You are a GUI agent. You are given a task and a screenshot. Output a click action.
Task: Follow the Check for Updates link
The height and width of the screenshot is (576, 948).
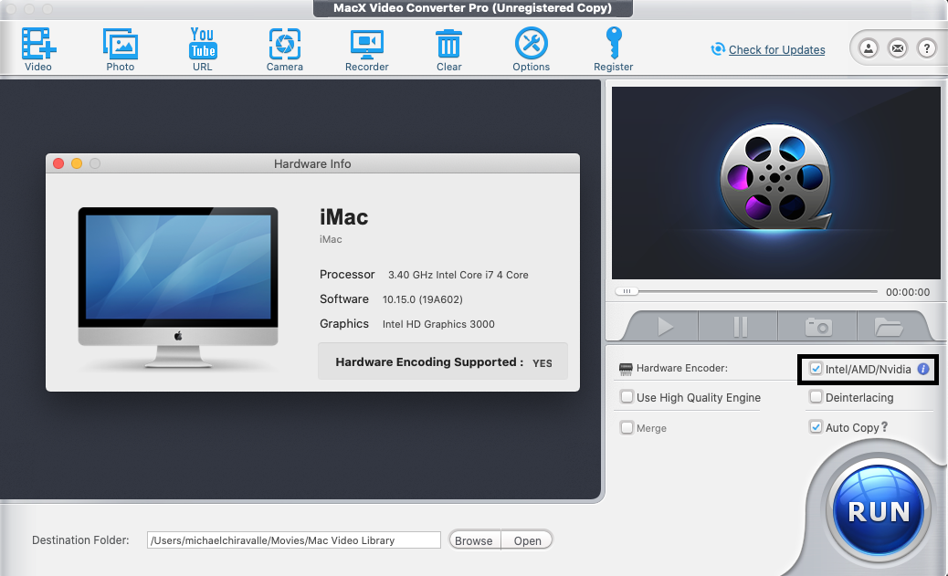click(x=776, y=49)
